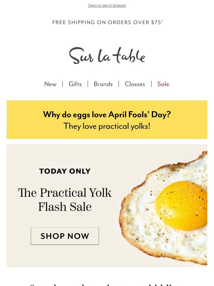This screenshot has width=214, height=286.
Task: Click the TODAY ONLY label
Action: tap(65, 171)
